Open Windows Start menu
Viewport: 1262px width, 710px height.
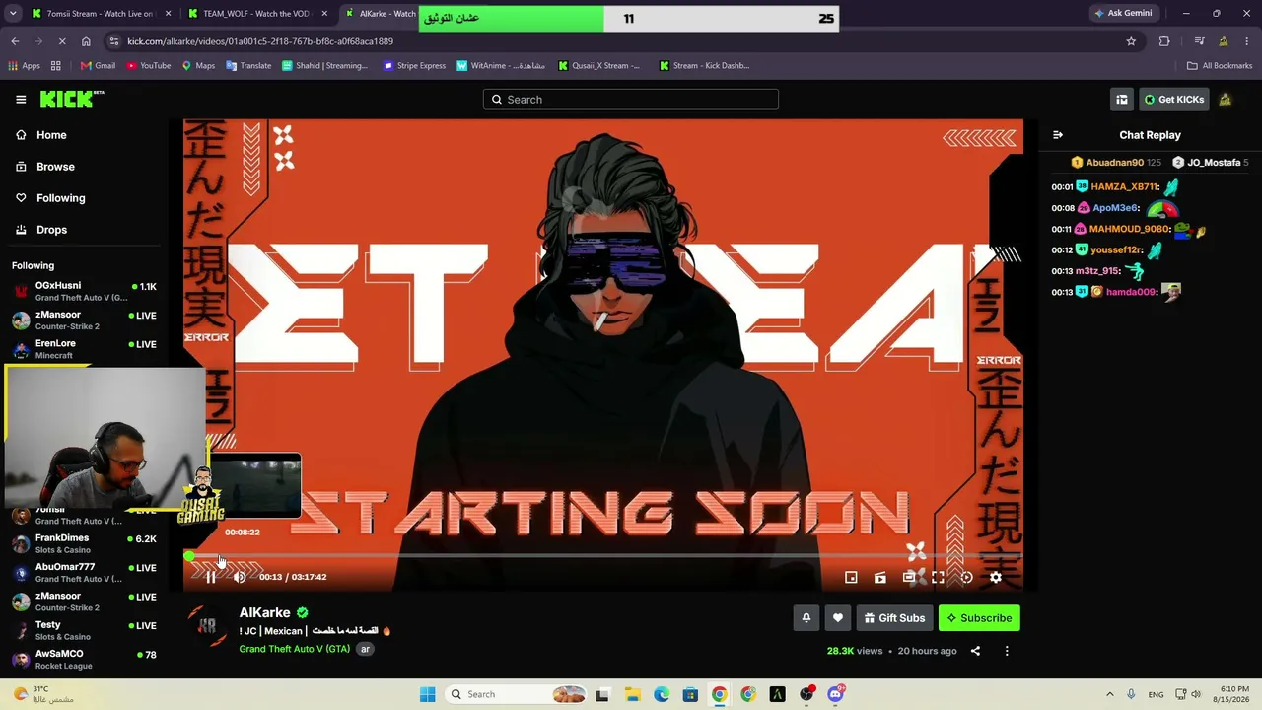point(427,694)
